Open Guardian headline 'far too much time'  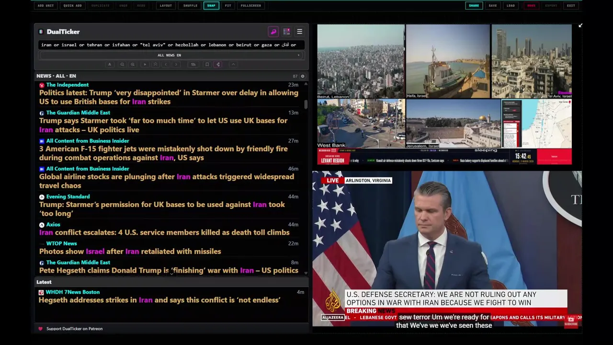[x=163, y=125]
